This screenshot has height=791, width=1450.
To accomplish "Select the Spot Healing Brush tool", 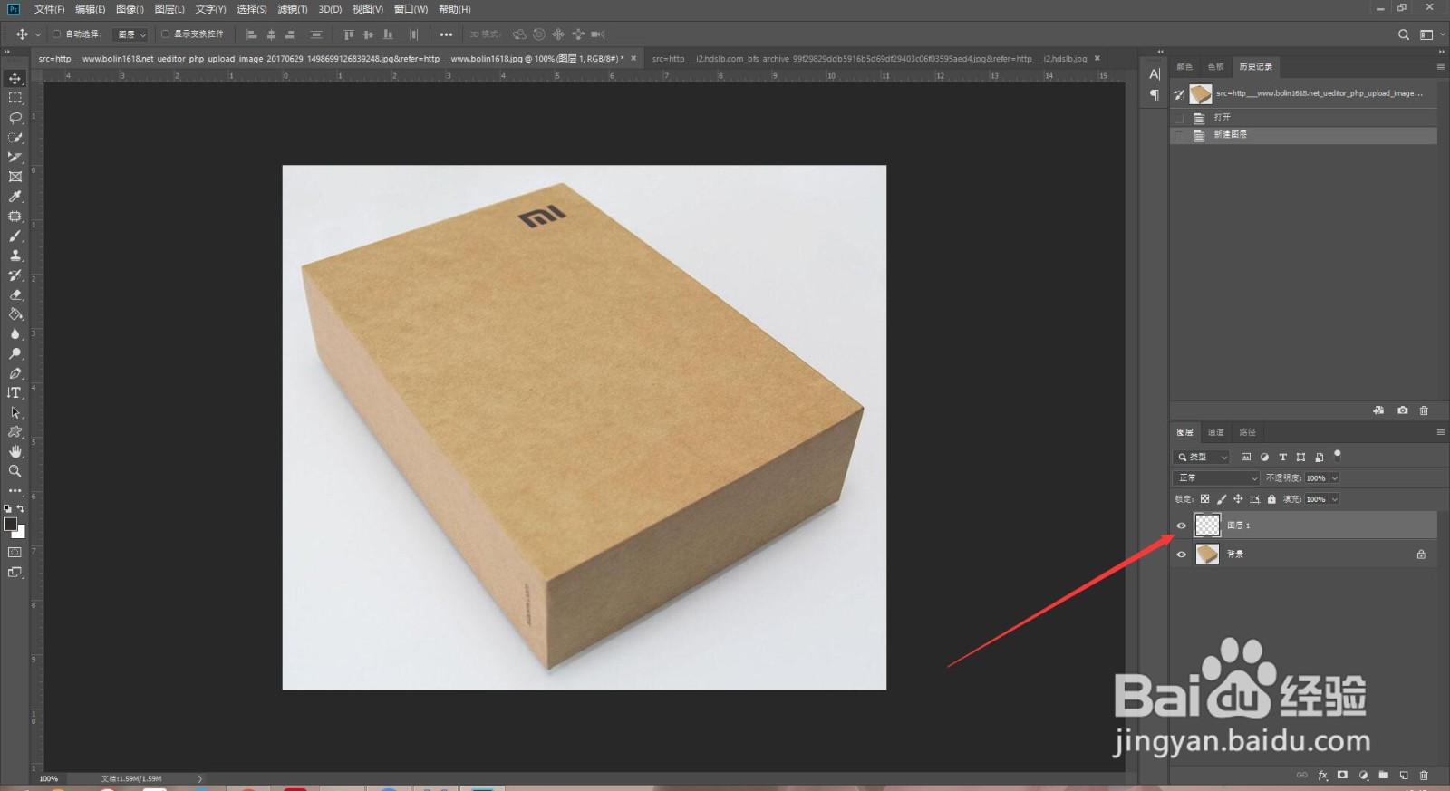I will click(15, 217).
